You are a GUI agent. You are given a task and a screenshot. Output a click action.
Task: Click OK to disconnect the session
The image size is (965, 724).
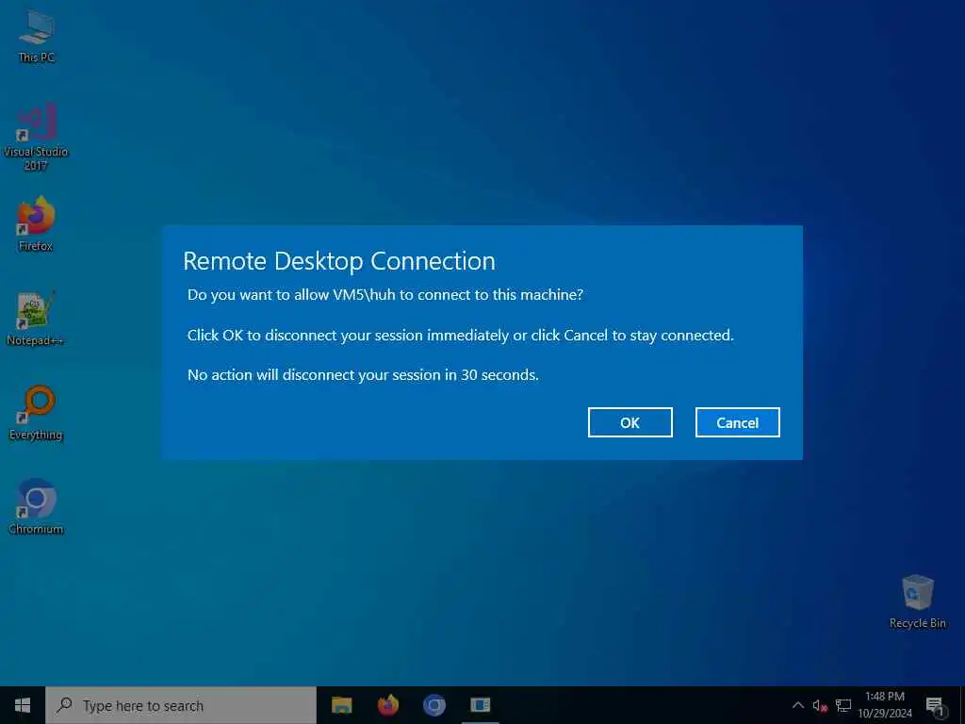pyautogui.click(x=630, y=422)
